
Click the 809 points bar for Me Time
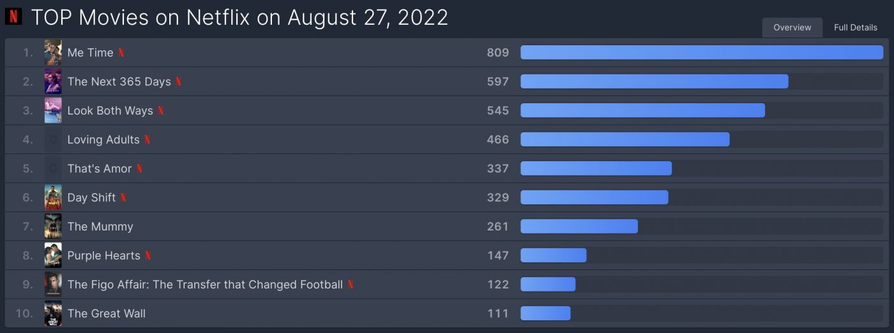pos(702,53)
